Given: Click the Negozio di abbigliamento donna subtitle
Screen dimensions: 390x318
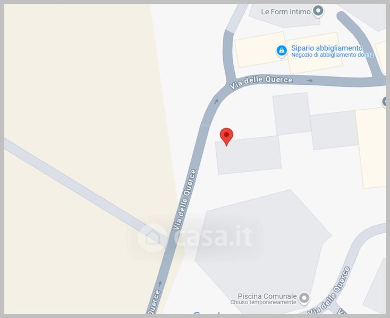Looking at the screenshot, I should [x=332, y=55].
